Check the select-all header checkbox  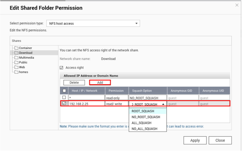point(64,91)
